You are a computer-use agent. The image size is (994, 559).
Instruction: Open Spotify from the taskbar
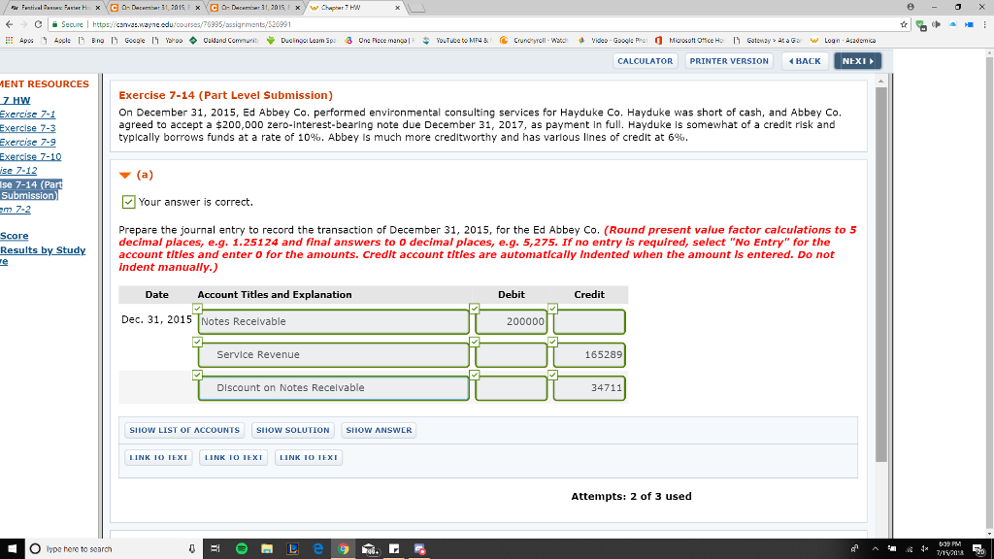(x=240, y=549)
